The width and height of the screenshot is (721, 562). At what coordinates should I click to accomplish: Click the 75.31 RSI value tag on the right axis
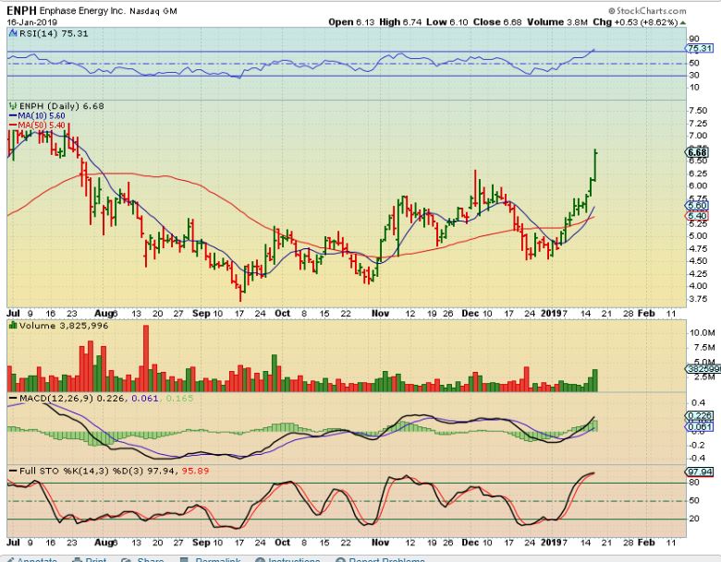click(x=700, y=48)
